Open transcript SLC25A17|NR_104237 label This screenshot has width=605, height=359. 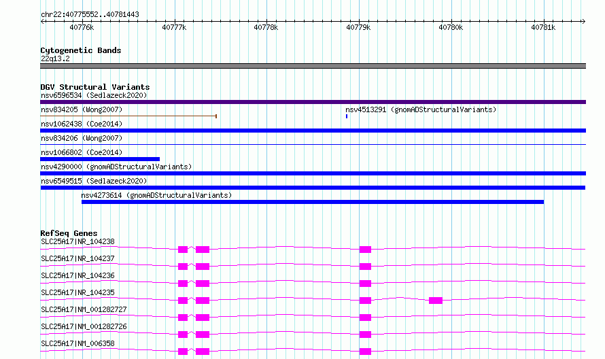tap(77, 258)
